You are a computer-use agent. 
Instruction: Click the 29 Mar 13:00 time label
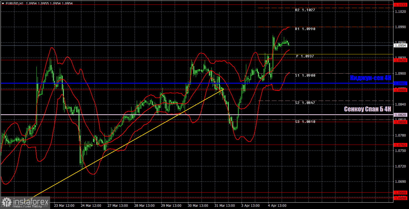[171, 205]
